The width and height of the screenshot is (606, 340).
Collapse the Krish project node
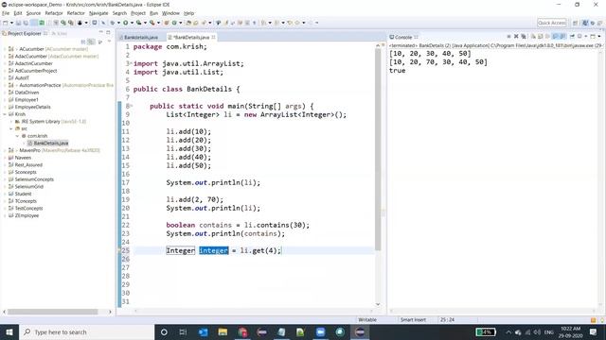coord(5,114)
